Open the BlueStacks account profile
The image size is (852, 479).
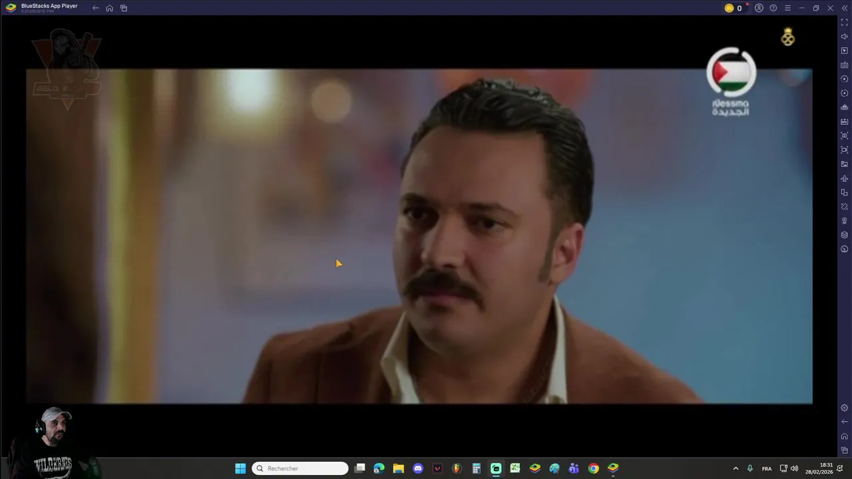759,8
